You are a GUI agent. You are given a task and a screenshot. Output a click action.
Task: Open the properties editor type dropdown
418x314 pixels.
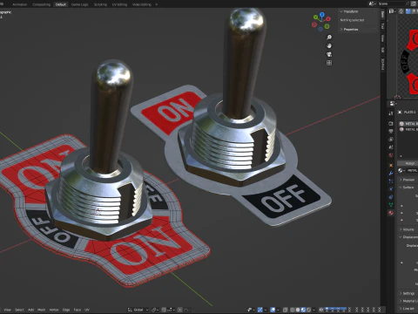coord(393,104)
